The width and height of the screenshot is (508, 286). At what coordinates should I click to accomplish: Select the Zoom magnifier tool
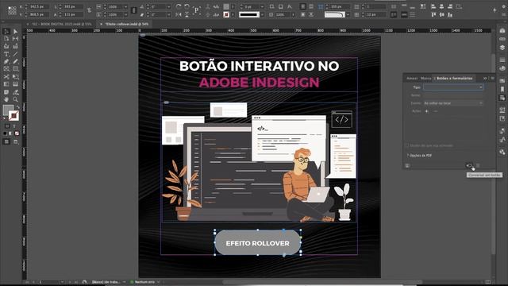(15, 99)
